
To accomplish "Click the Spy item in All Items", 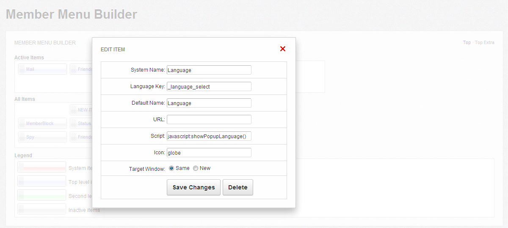I will tap(42, 137).
